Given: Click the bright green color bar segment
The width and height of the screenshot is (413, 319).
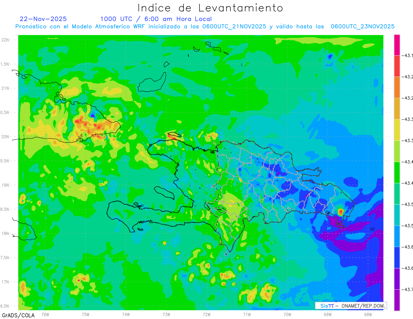Looking at the screenshot, I should coord(397,172).
